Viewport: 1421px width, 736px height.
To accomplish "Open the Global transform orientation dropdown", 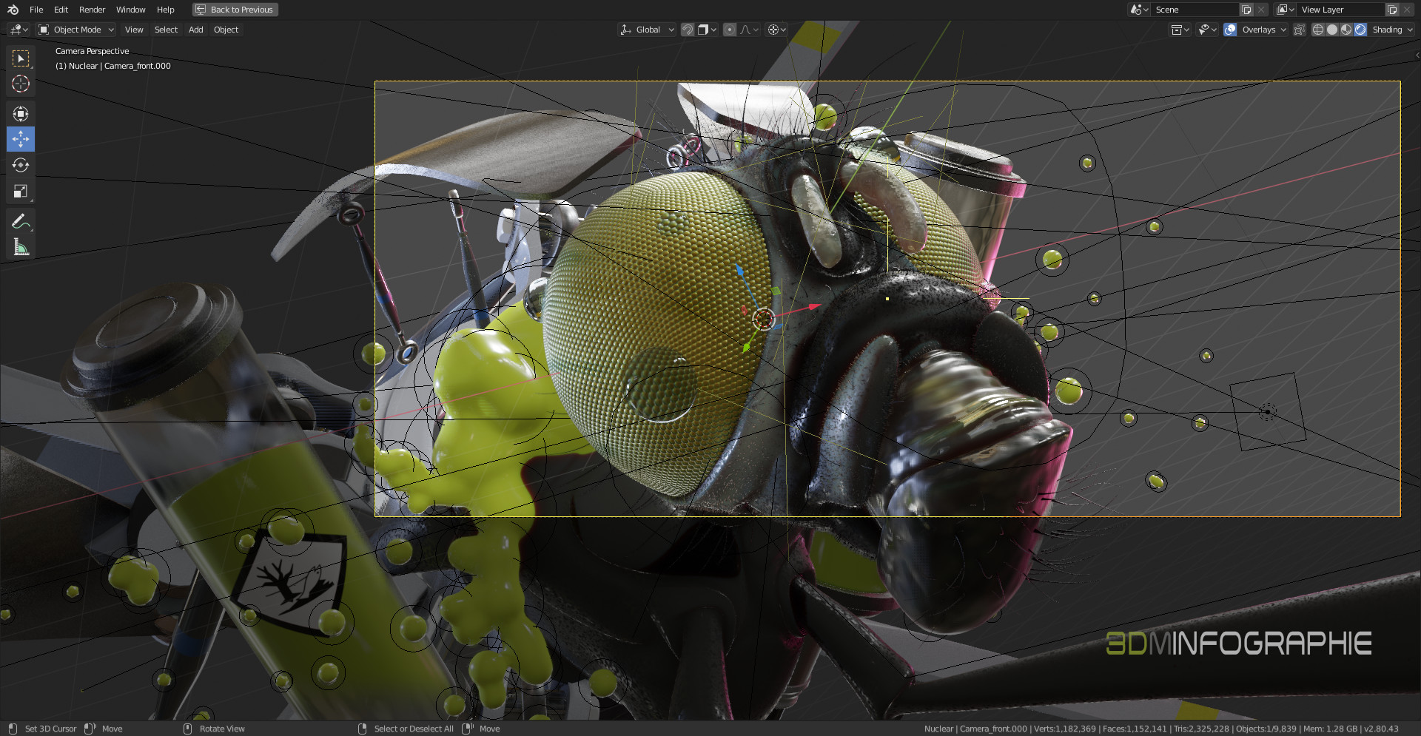I will click(647, 30).
